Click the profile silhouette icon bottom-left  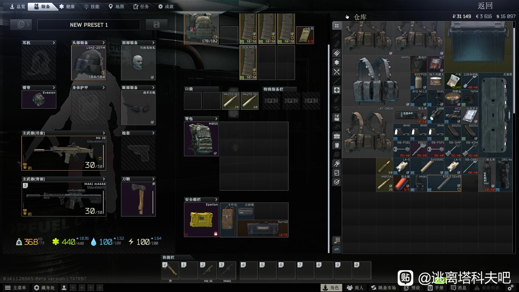coord(64,288)
